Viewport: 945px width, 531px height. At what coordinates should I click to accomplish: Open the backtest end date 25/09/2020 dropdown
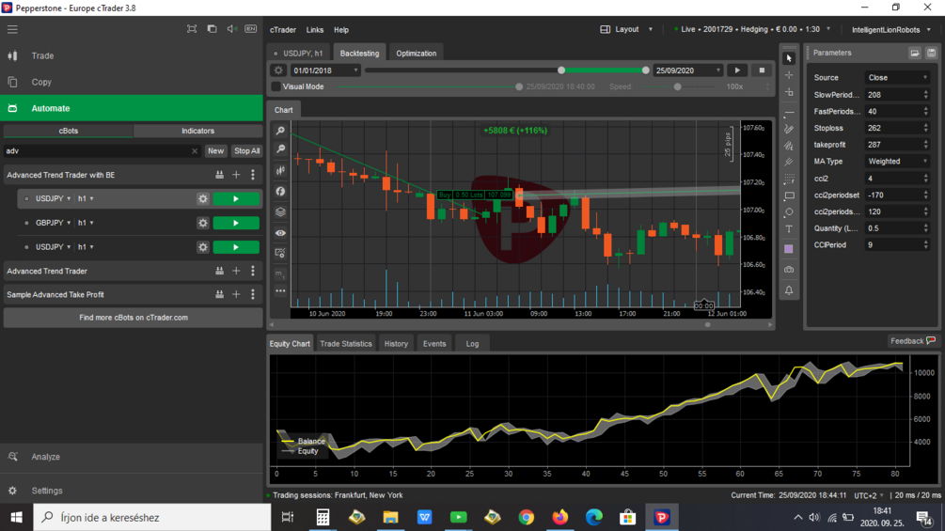pos(687,70)
